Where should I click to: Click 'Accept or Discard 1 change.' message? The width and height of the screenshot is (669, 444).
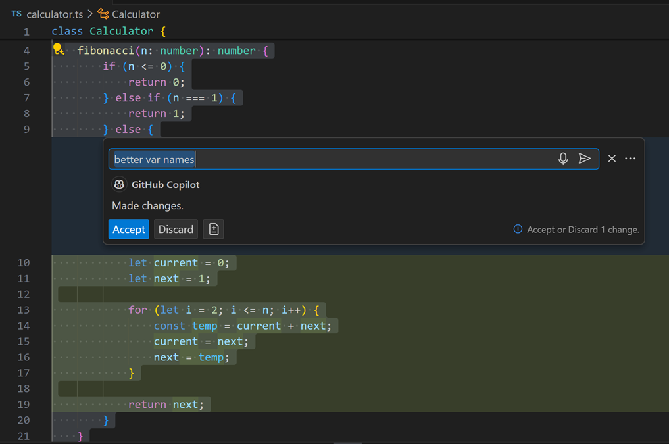583,230
